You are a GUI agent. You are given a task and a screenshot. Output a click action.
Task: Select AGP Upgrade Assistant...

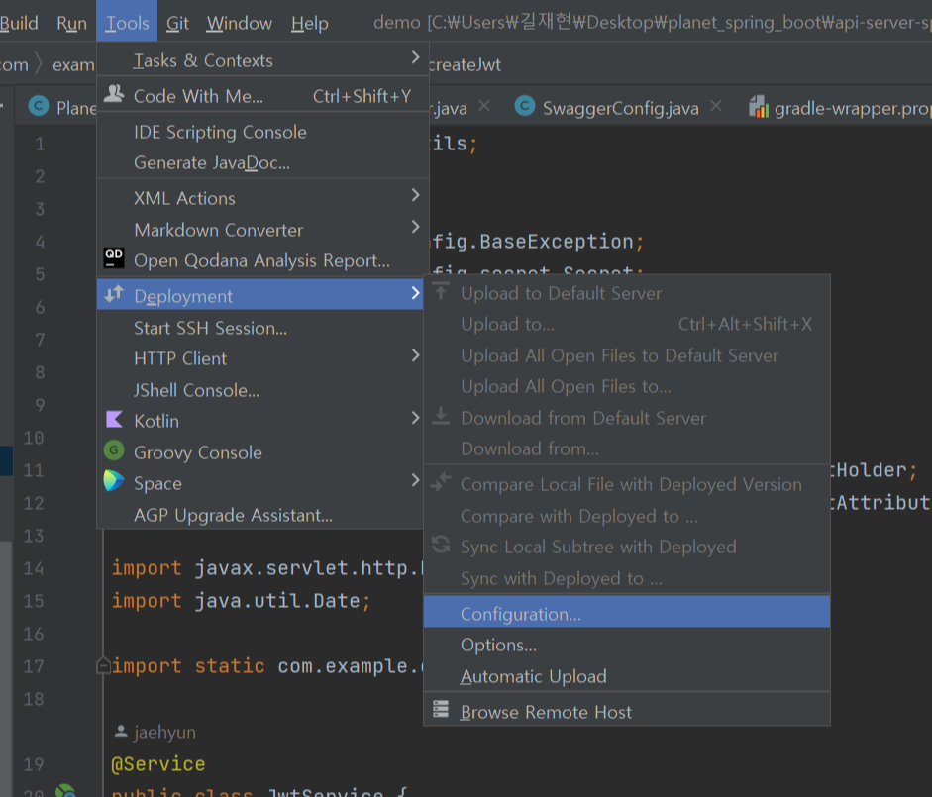[x=260, y=515]
